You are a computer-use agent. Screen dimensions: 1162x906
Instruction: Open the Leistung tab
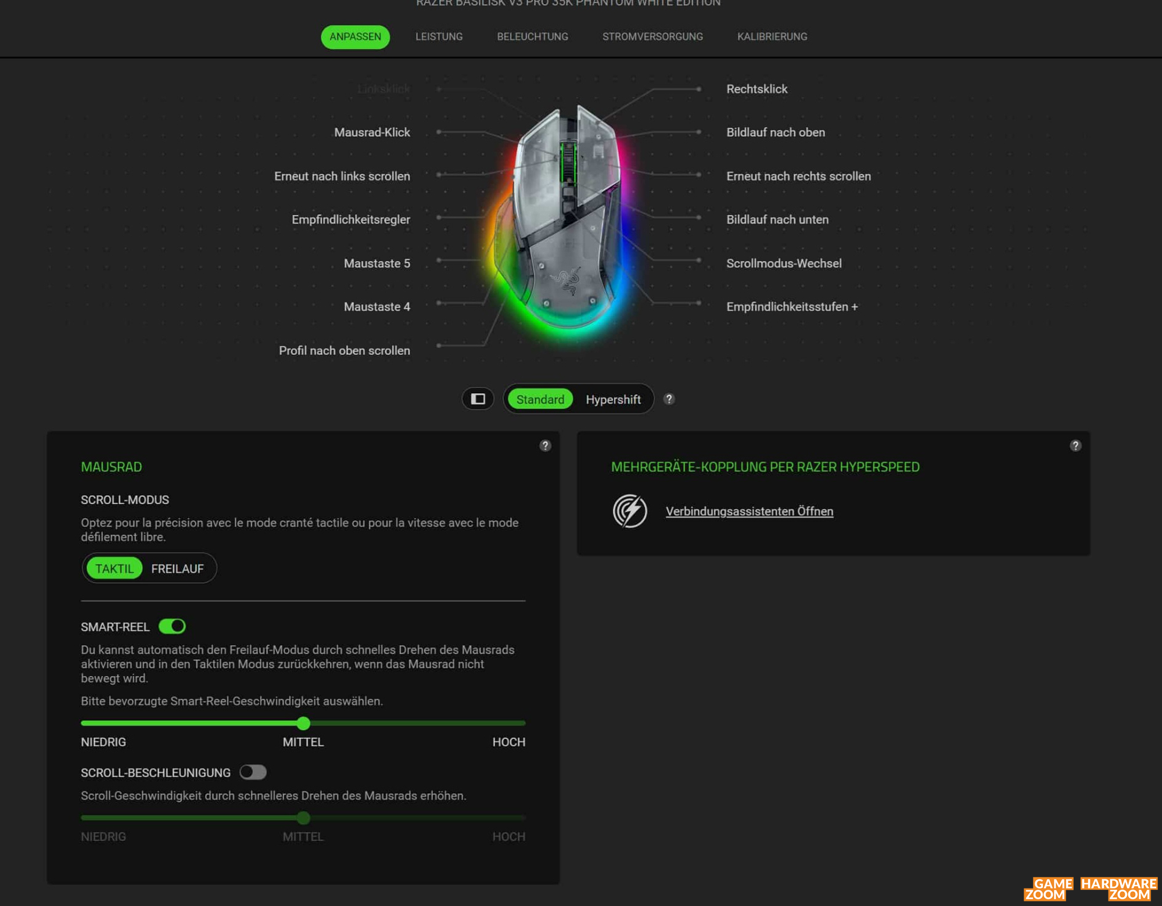[439, 37]
